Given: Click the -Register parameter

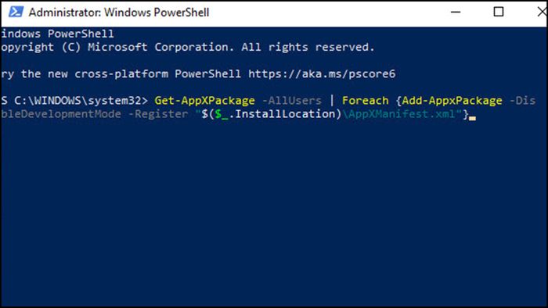Looking at the screenshot, I should [x=158, y=114].
